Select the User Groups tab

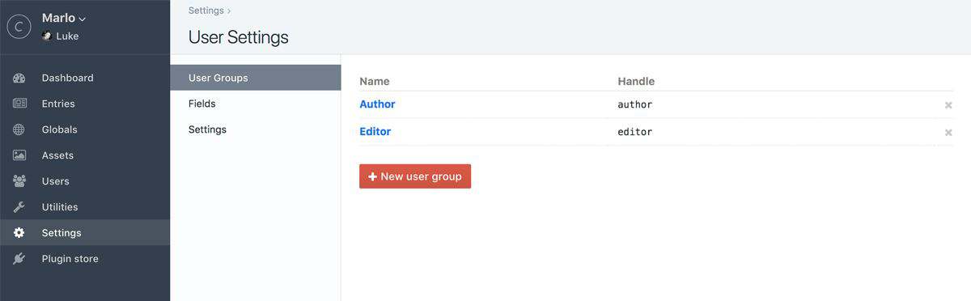point(256,78)
